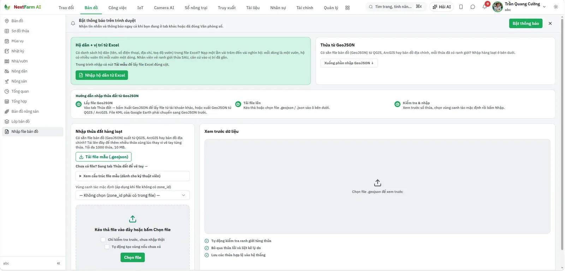
Task: Click 'Nhập hộ dân từ Excel' button
Action: pos(102,75)
